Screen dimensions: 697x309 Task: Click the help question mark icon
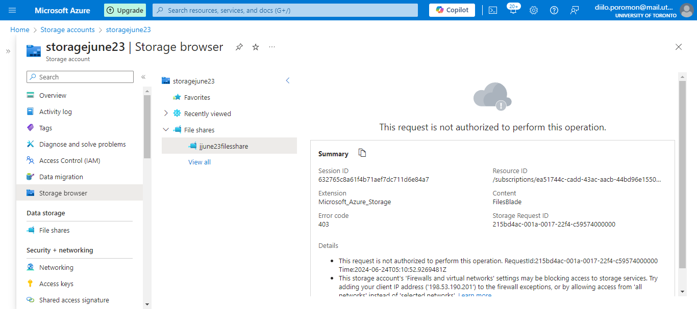(554, 10)
